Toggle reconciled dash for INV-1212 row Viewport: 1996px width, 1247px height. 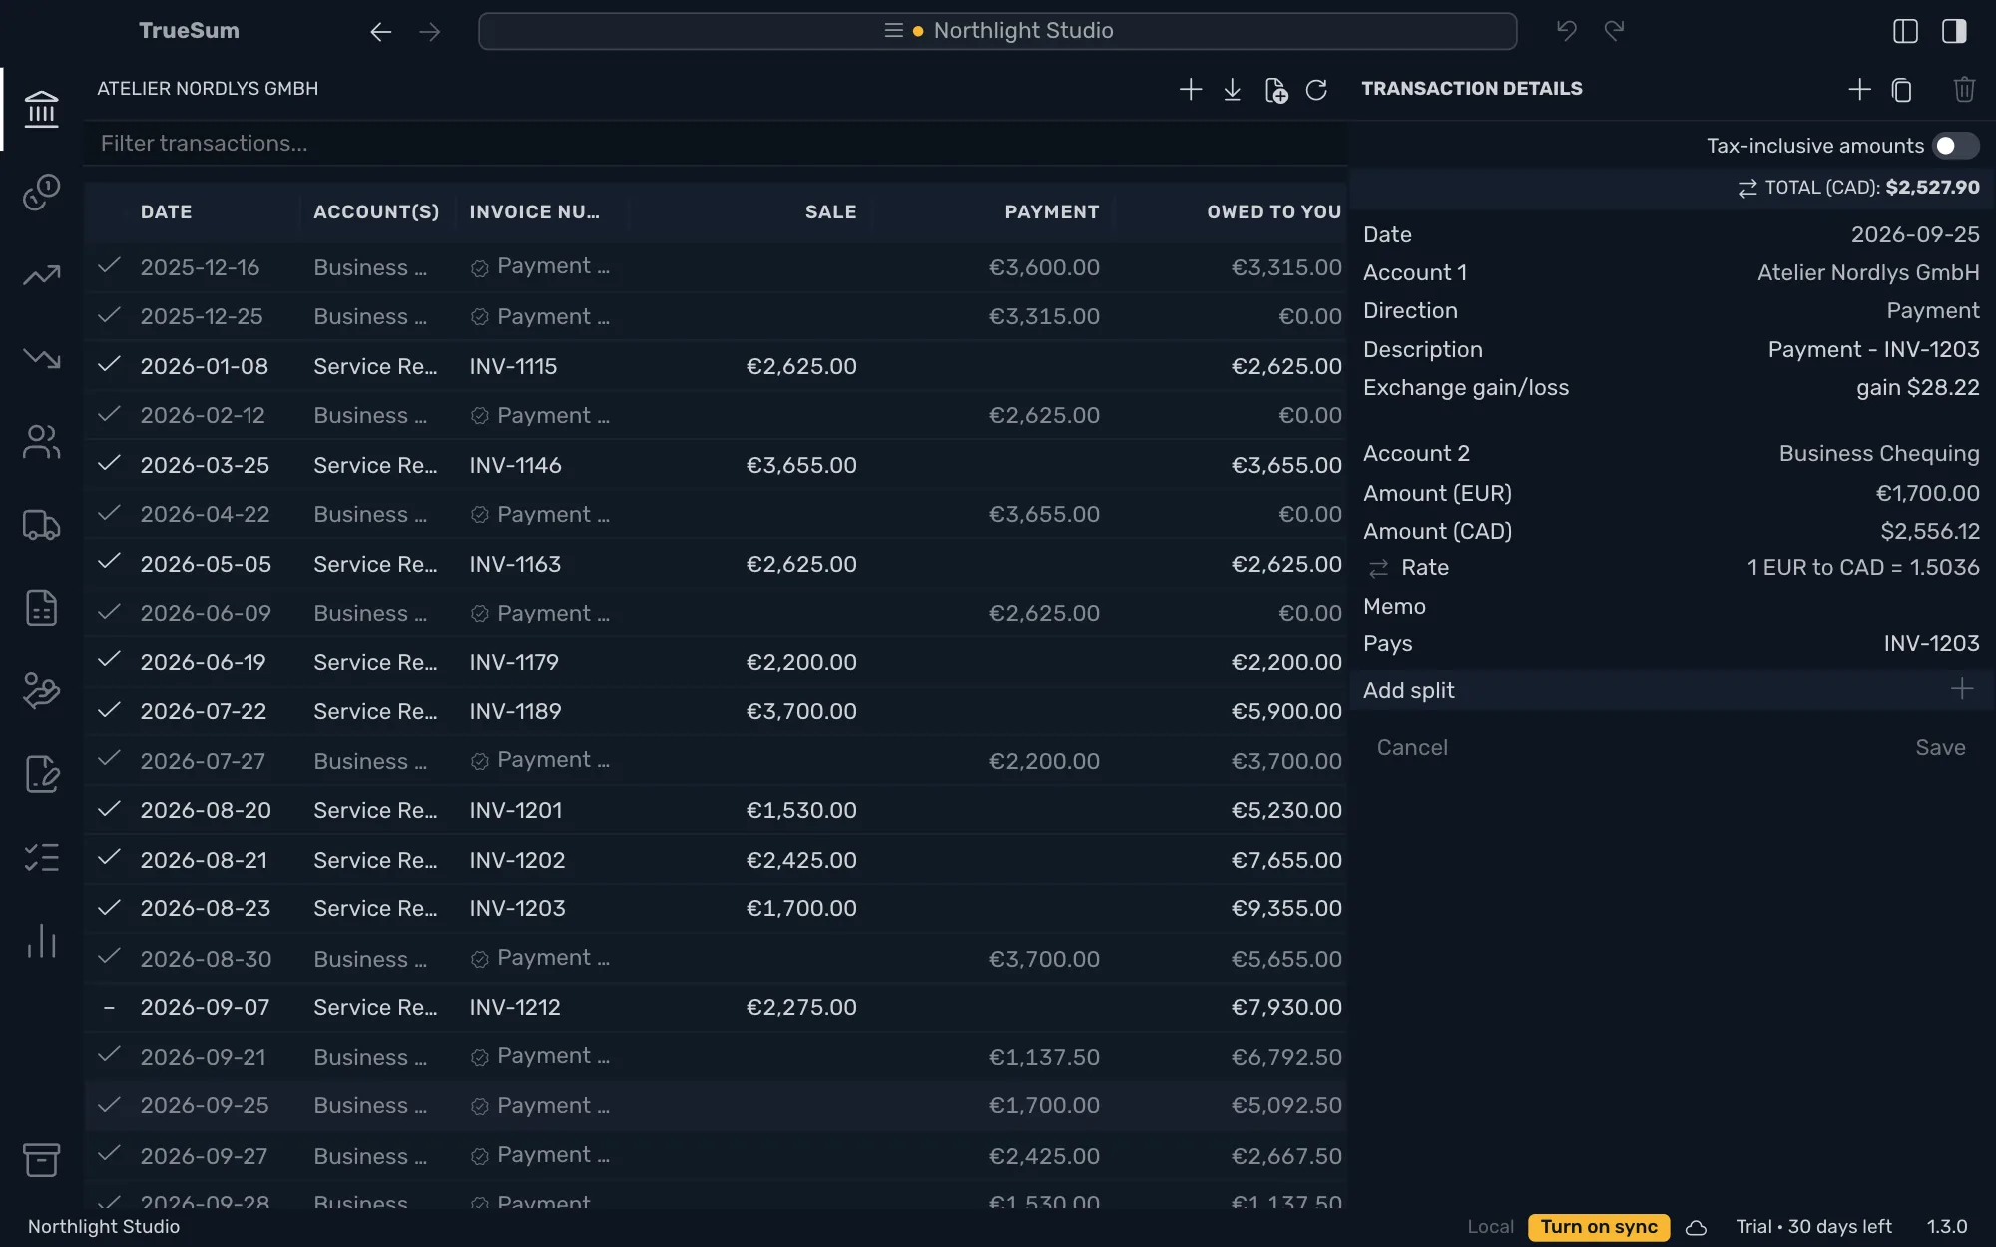109,1008
